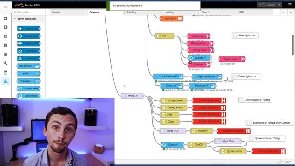Reset canvas zoom button
Screen dimensions: 295x166
click(x=287, y=162)
